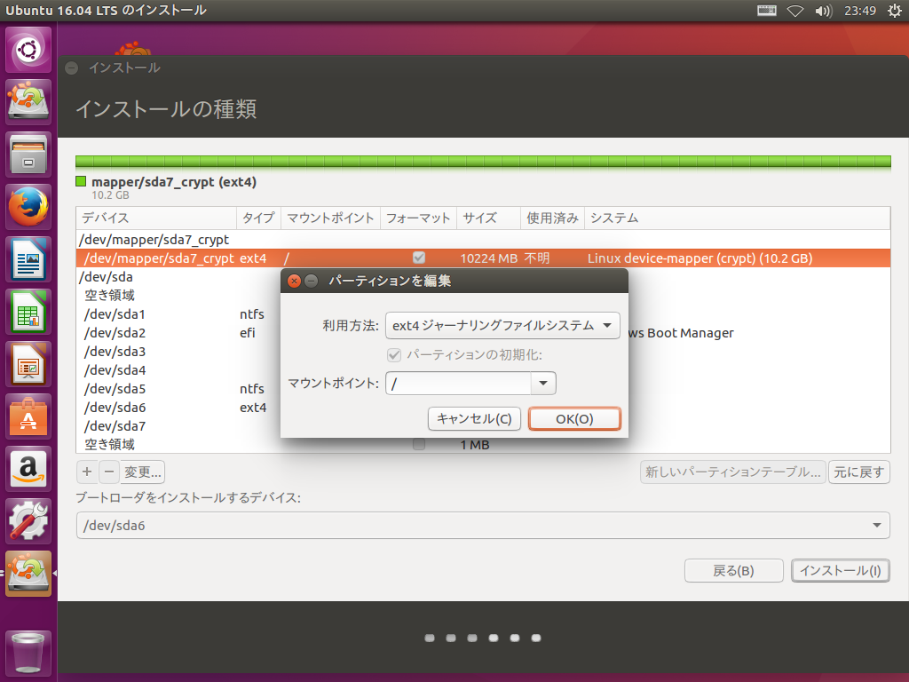The width and height of the screenshot is (909, 682).
Task: Toggle the format checkbox in 1 MB row
Action: tap(419, 445)
